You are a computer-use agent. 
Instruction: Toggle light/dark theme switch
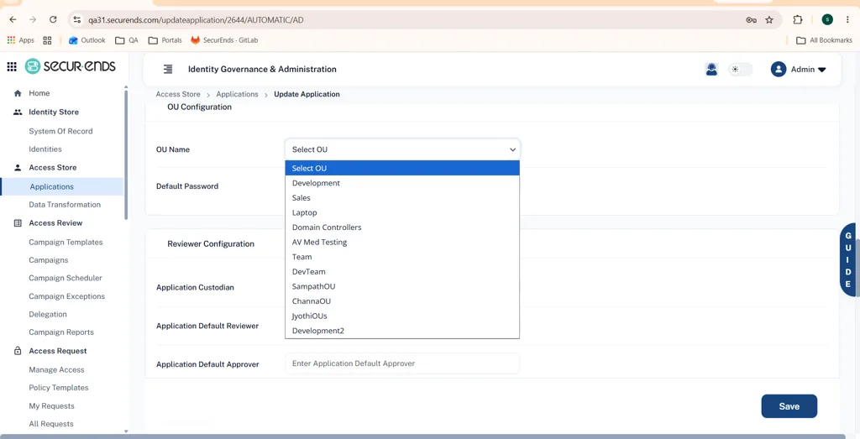click(740, 70)
